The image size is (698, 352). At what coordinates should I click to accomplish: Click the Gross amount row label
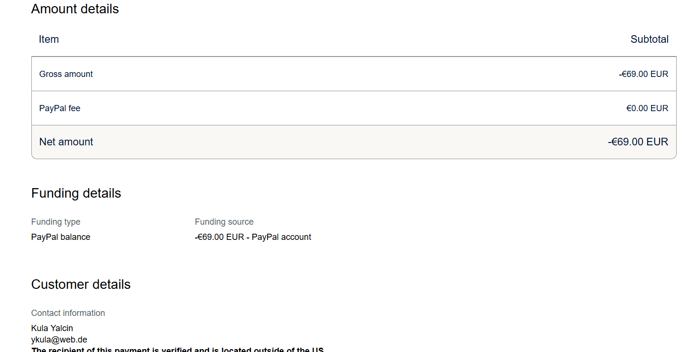66,74
